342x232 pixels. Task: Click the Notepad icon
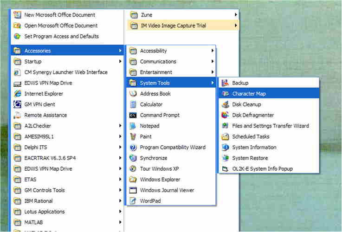pyautogui.click(x=133, y=126)
